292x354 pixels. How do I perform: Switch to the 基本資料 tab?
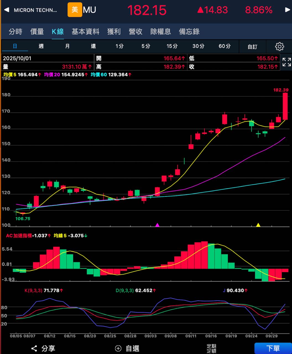(85, 32)
